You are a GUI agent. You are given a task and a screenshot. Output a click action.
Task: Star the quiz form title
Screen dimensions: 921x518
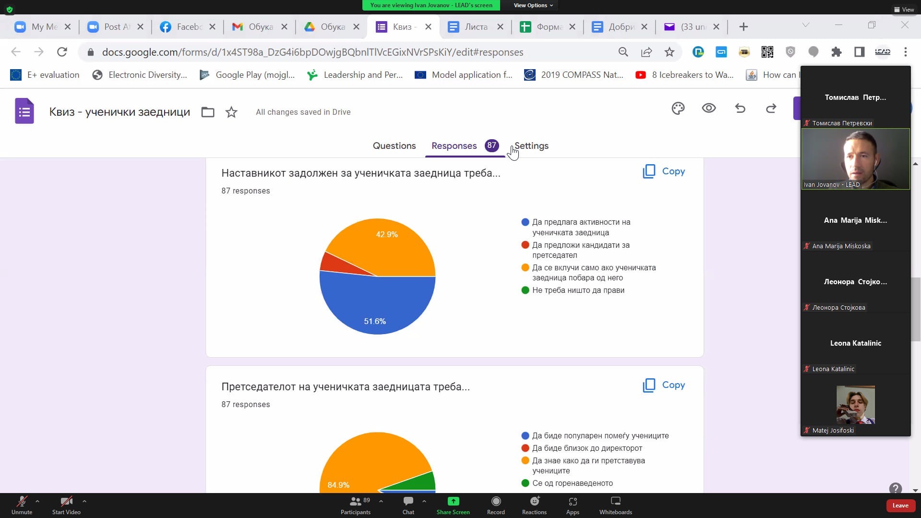click(x=231, y=112)
